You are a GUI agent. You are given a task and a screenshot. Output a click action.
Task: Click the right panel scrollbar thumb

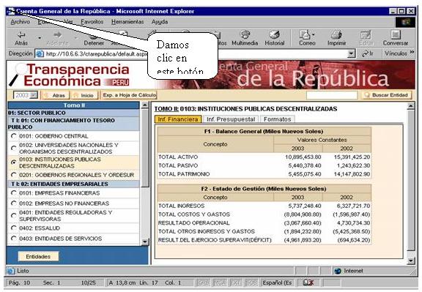pyautogui.click(x=411, y=180)
